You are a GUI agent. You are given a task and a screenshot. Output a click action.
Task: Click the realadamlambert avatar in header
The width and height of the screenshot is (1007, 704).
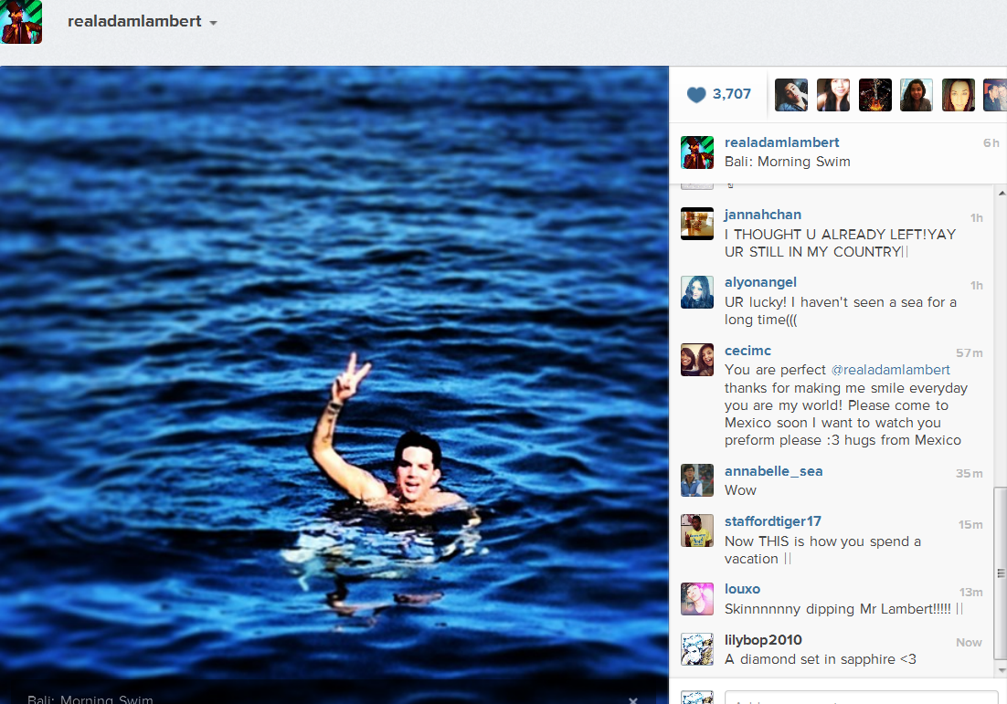tap(21, 22)
